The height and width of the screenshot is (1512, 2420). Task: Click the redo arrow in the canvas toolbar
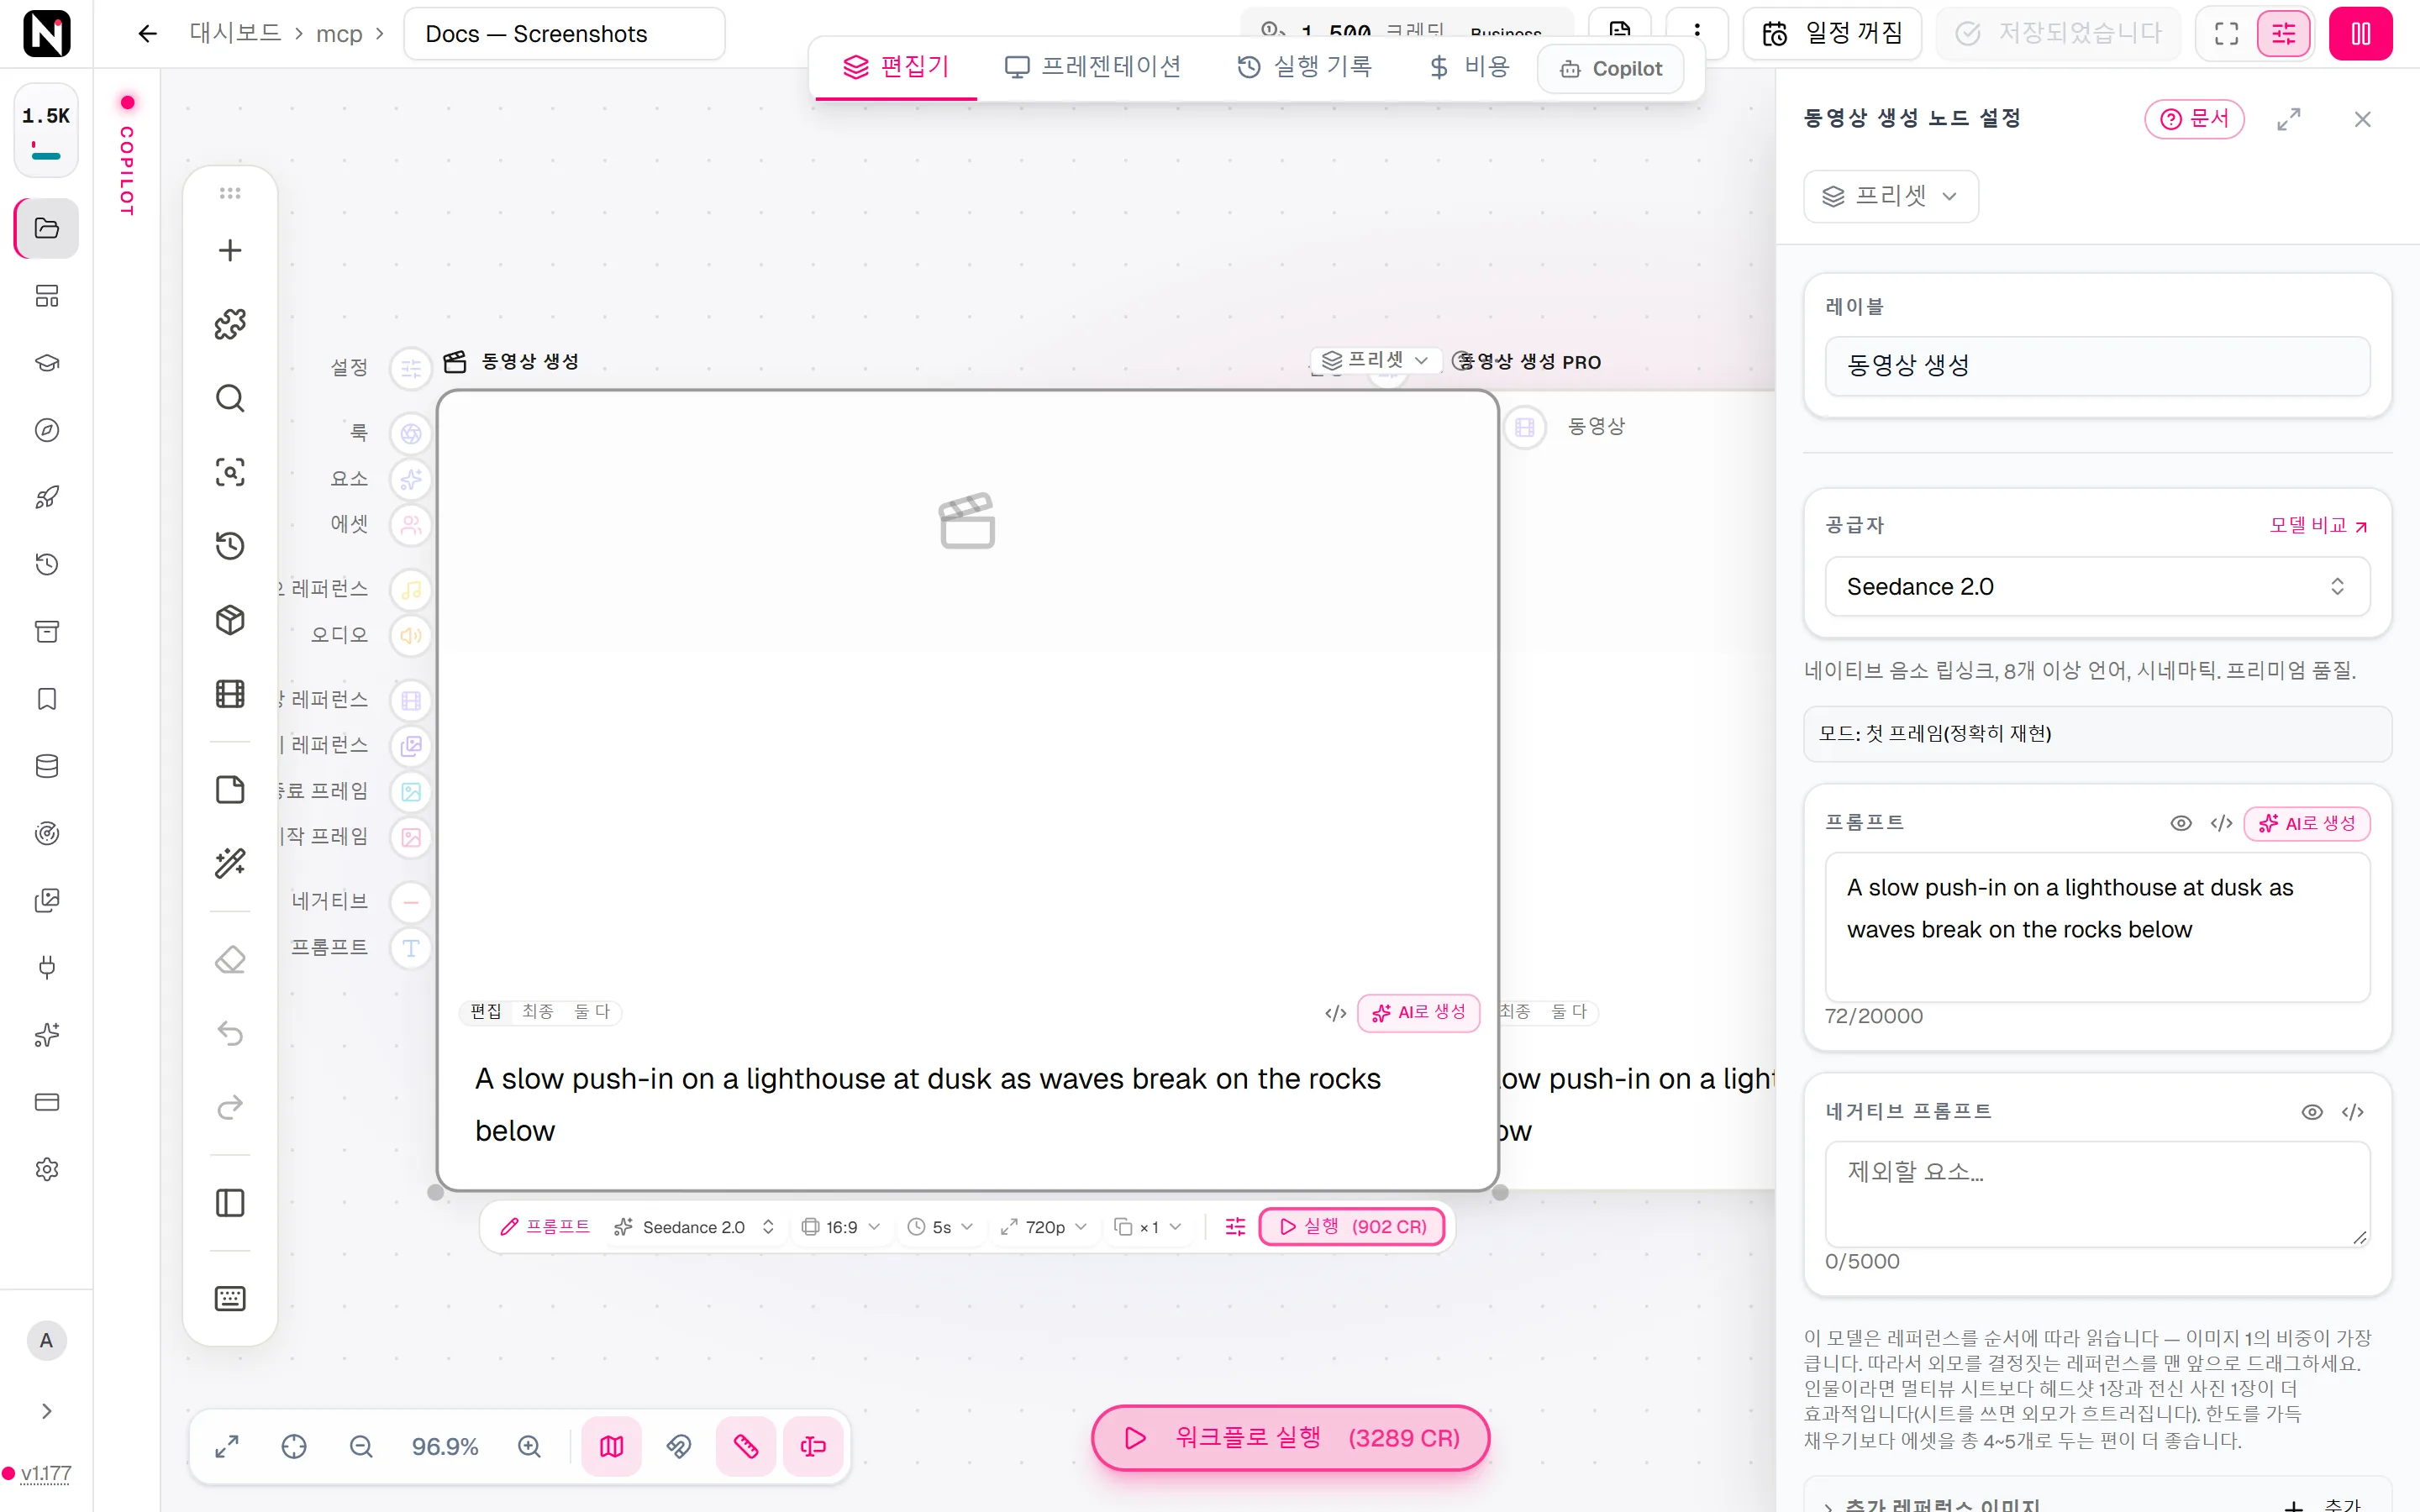(x=230, y=1107)
